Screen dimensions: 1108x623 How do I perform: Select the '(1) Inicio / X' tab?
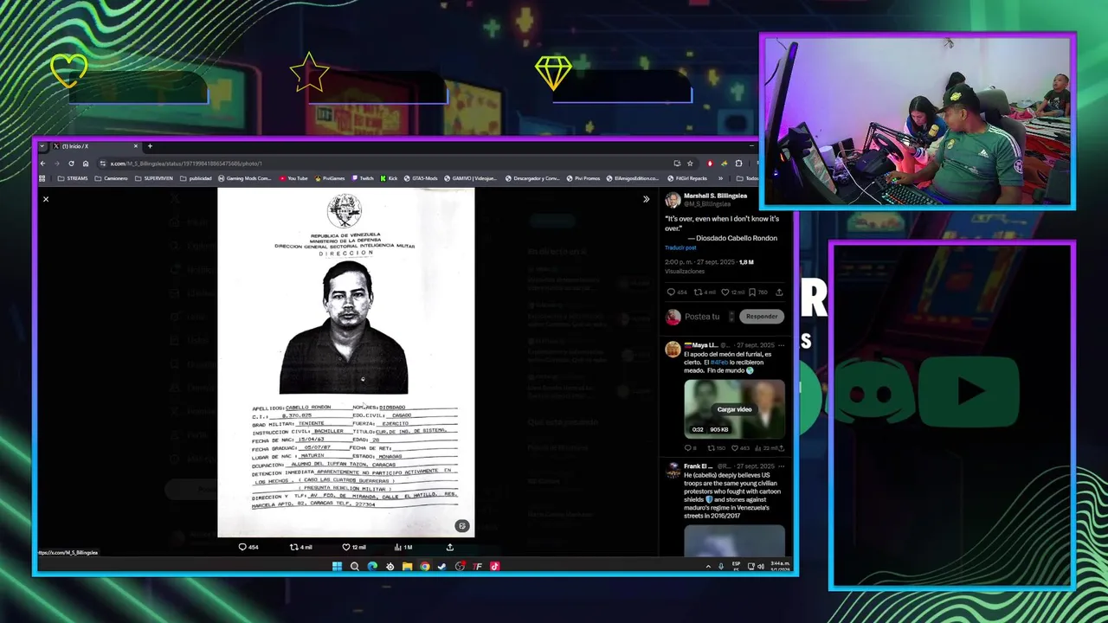click(95, 146)
